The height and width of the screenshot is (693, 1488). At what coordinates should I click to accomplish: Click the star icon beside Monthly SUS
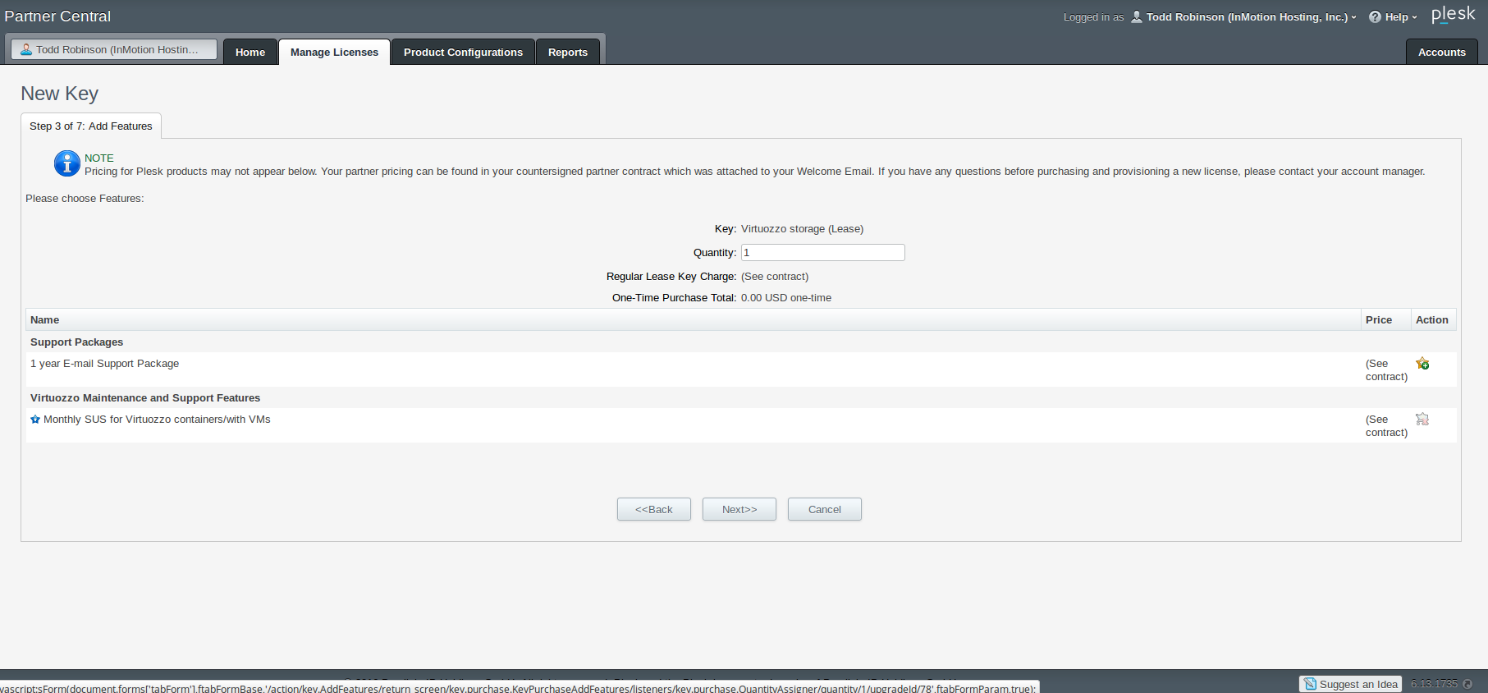pos(35,420)
